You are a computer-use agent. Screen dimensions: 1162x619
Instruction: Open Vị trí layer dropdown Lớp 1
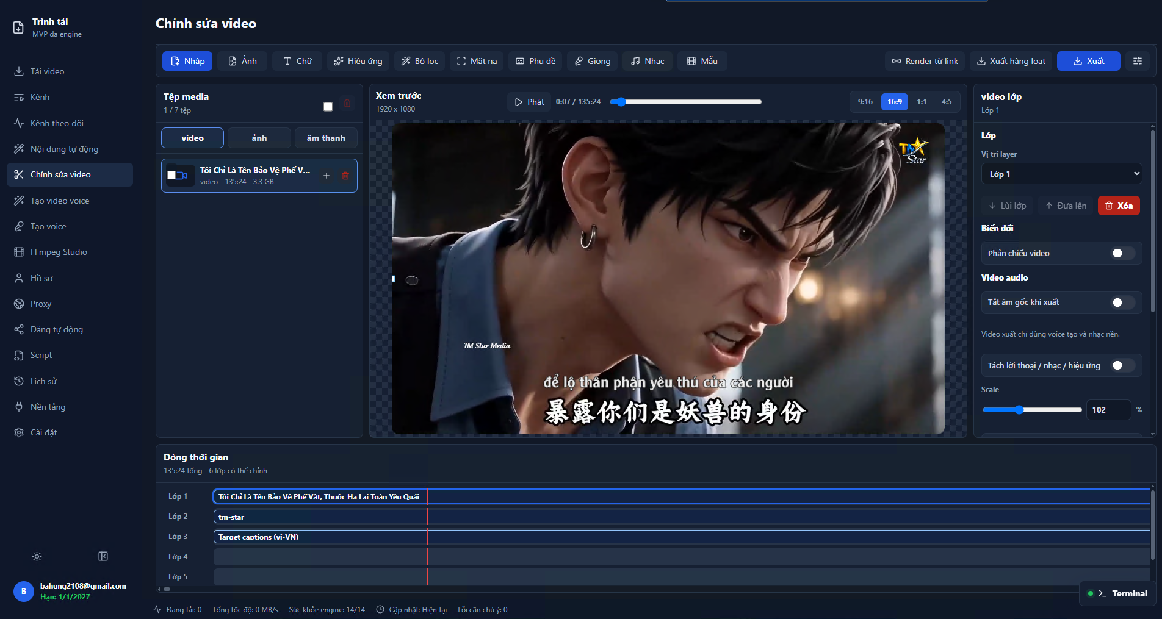tap(1062, 174)
